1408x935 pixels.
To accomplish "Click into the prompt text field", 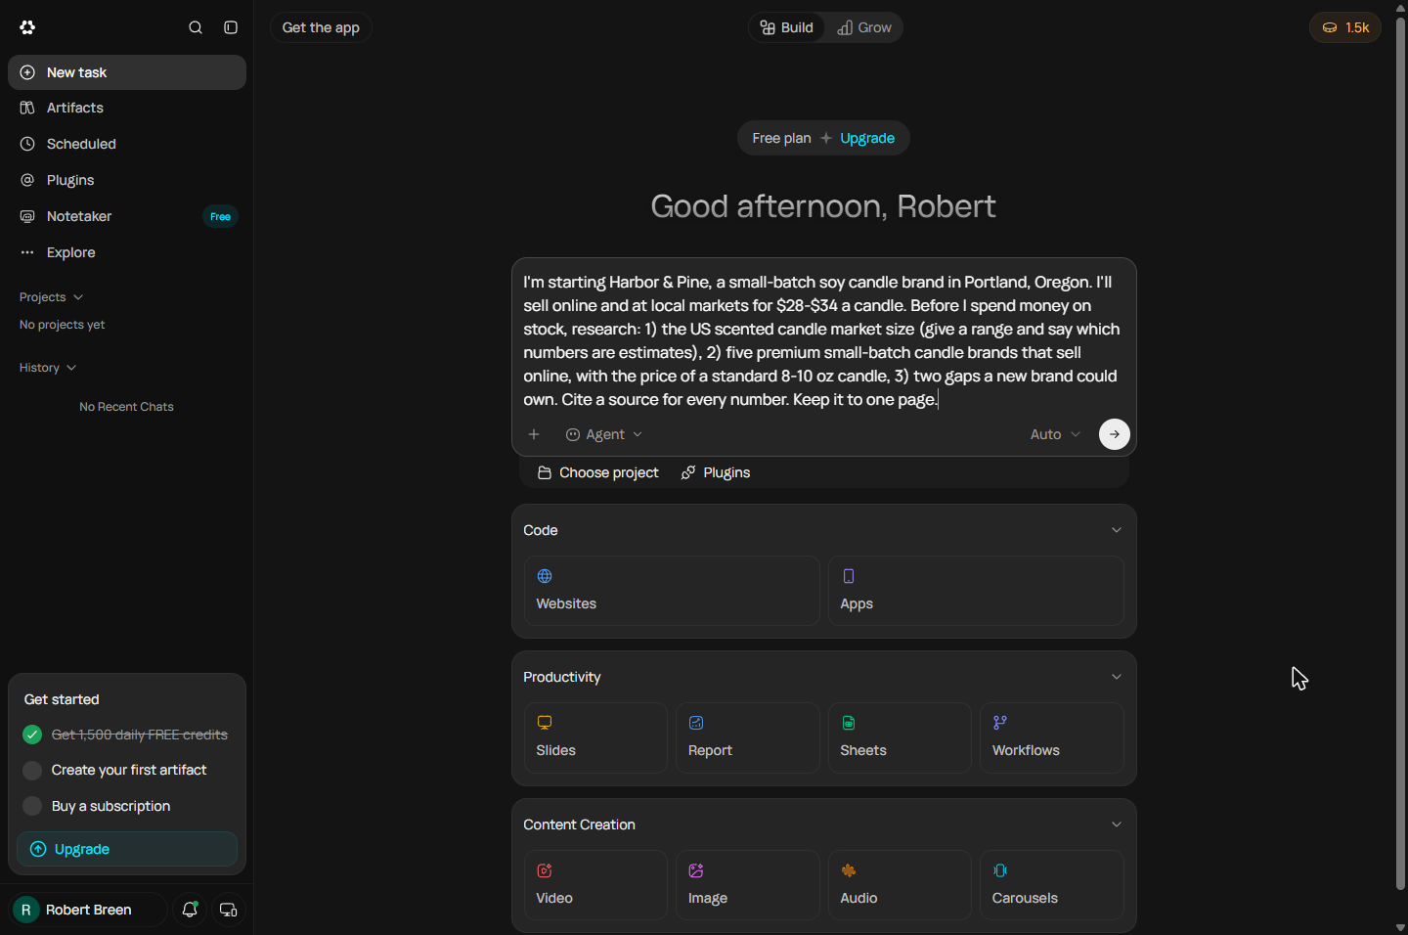I will tap(823, 340).
